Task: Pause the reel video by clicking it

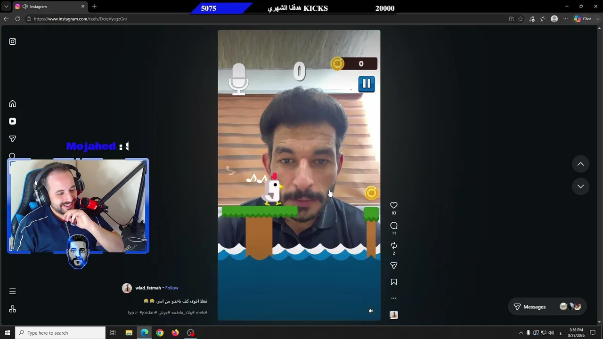Action: tap(299, 175)
